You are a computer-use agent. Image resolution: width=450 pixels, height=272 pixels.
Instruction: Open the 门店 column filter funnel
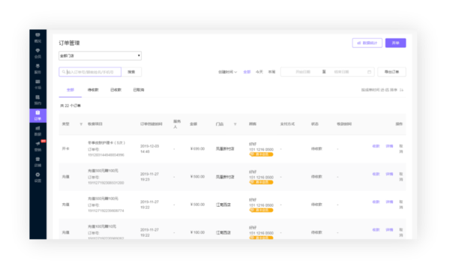(235, 124)
